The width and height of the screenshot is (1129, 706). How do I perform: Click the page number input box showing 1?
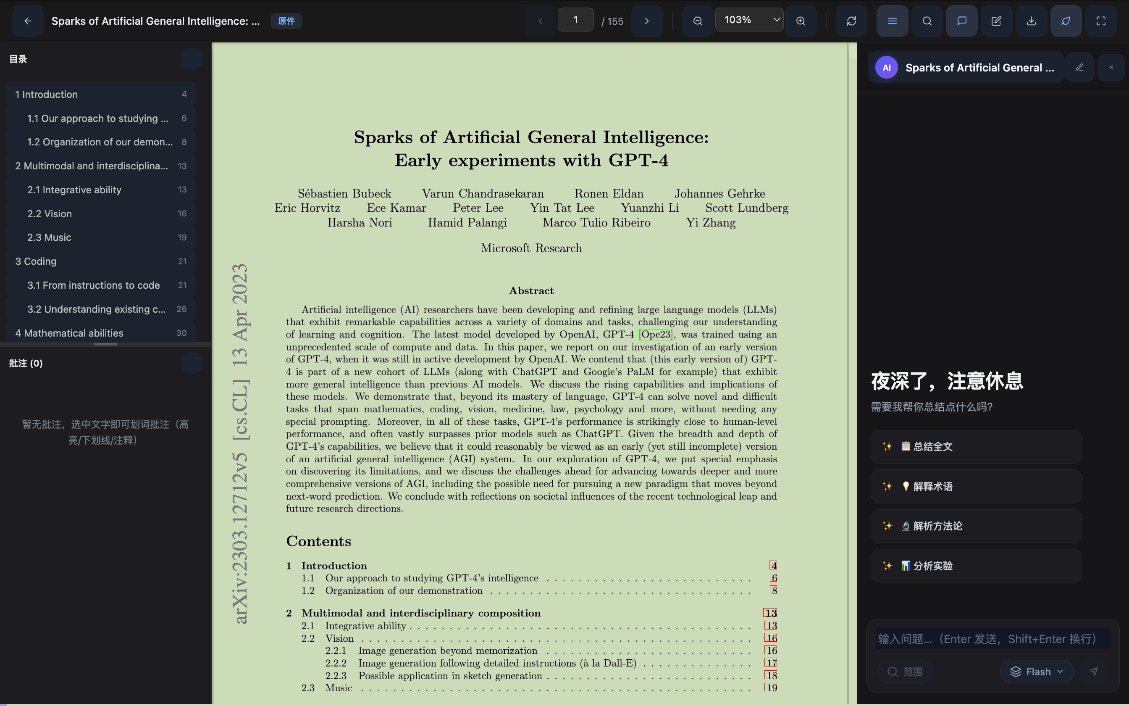[x=576, y=20]
